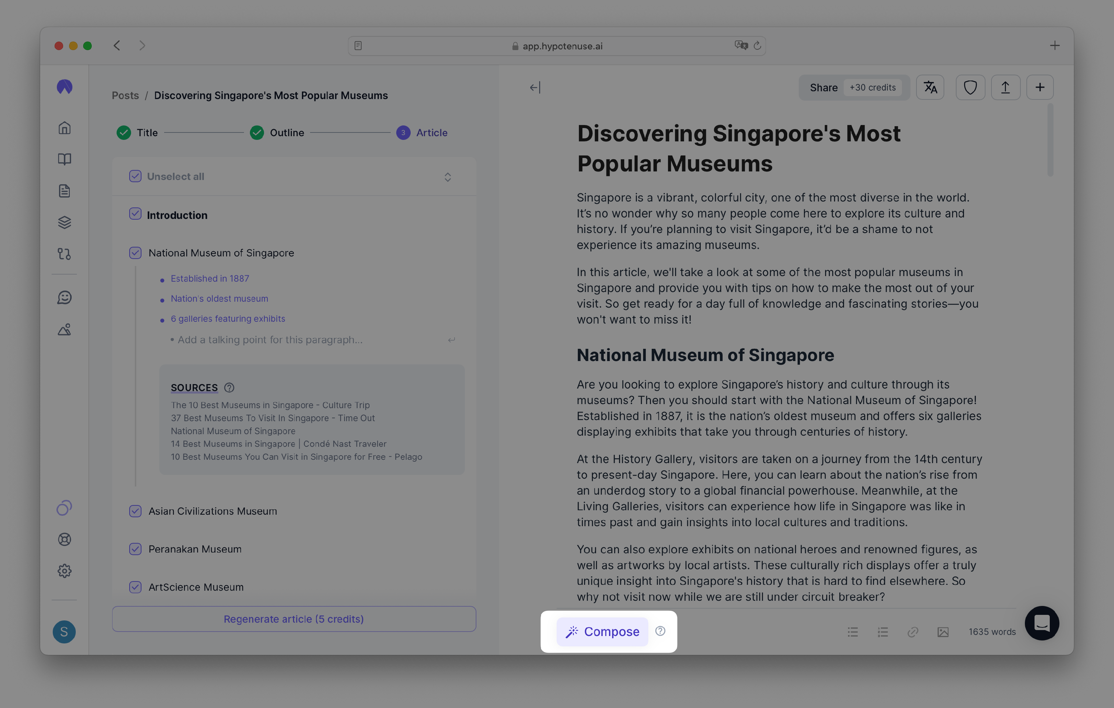1114x708 pixels.
Task: Toggle the Peranakan Museum checkbox
Action: coord(135,549)
